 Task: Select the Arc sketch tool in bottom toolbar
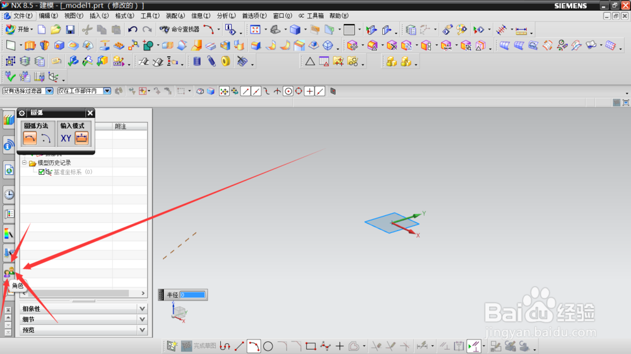click(254, 346)
